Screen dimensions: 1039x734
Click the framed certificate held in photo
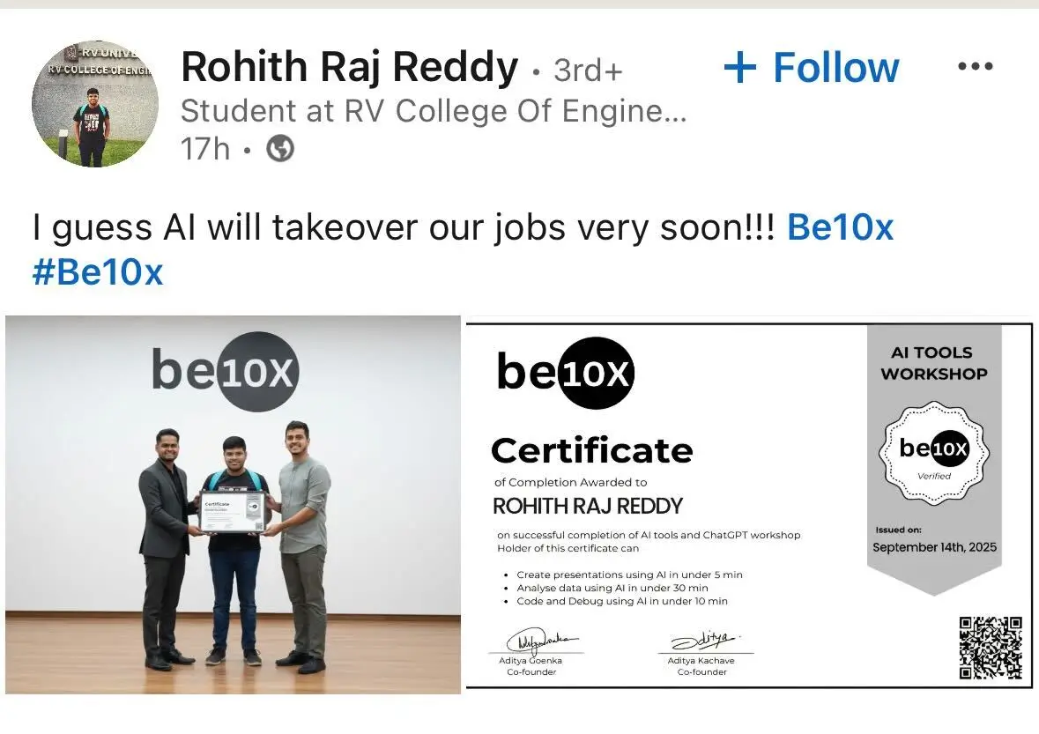point(232,512)
